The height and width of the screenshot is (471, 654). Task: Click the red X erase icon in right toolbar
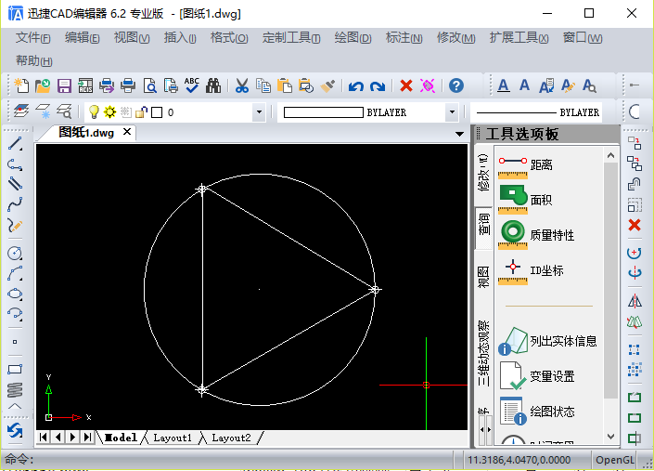635,225
